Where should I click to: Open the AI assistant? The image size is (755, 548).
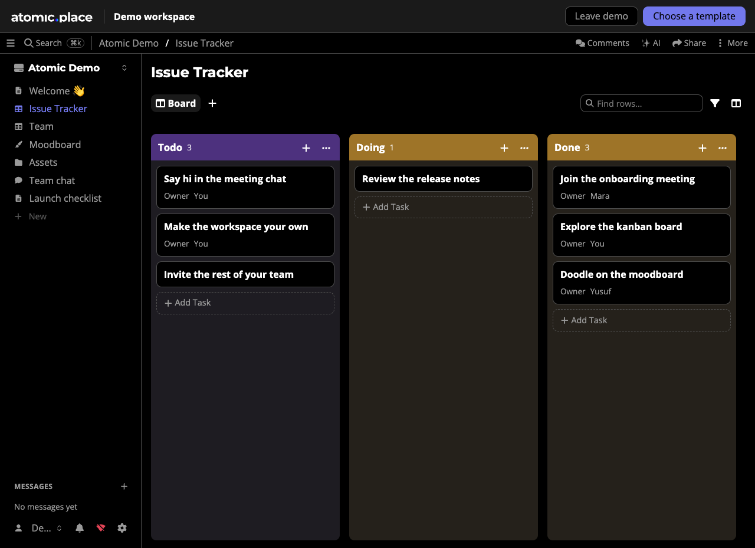tap(651, 43)
